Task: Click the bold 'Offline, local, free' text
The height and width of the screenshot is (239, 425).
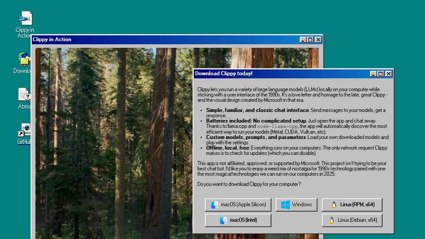Action: pyautogui.click(x=228, y=148)
